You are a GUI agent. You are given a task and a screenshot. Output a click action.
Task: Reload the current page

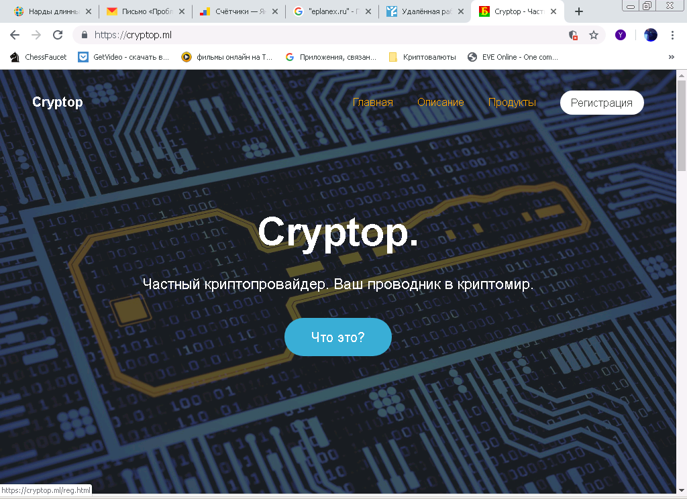pyautogui.click(x=58, y=35)
